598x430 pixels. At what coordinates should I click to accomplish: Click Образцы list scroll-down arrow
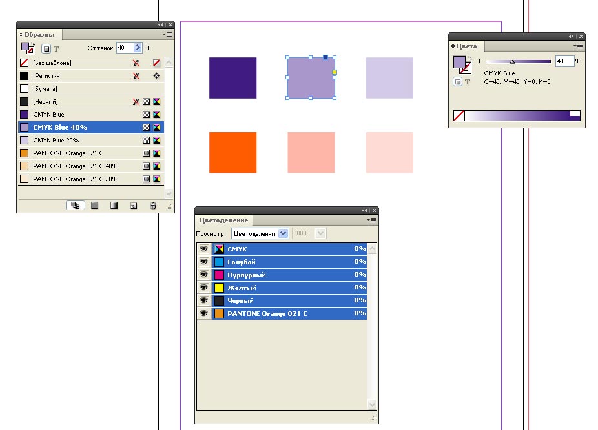click(169, 194)
